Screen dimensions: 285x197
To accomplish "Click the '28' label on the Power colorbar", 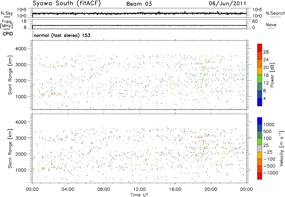I will pyautogui.click(x=266, y=52).
